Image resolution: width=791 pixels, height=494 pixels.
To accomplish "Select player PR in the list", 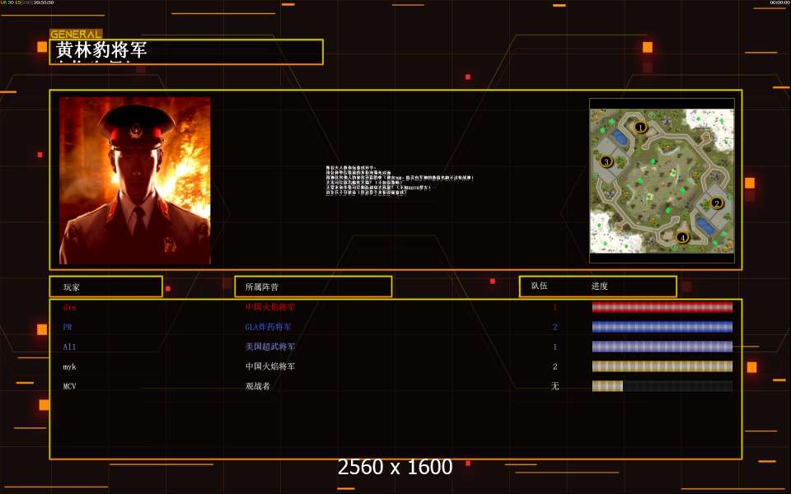I will click(68, 327).
